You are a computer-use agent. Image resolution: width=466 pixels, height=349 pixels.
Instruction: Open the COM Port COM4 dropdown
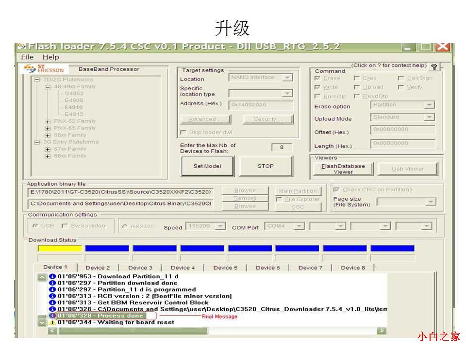pos(300,226)
